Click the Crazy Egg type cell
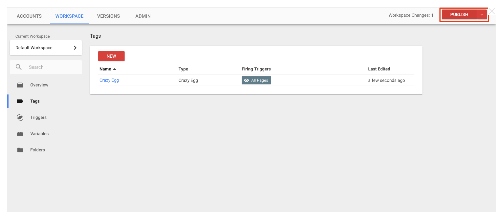 (x=188, y=80)
